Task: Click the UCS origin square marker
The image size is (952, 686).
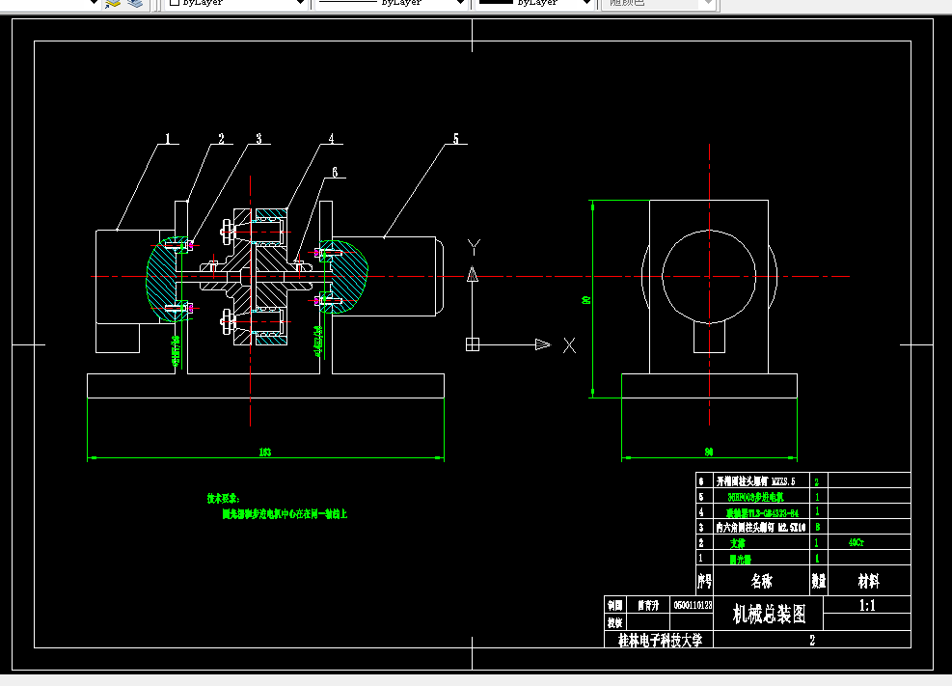Action: coord(473,344)
